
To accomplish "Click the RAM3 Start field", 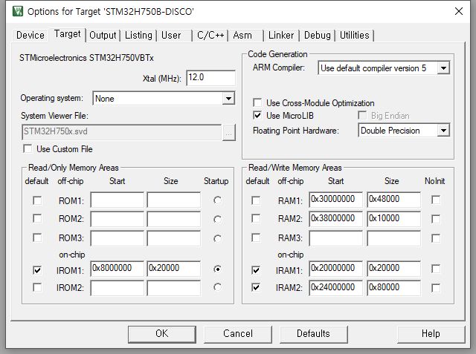I will point(335,239).
